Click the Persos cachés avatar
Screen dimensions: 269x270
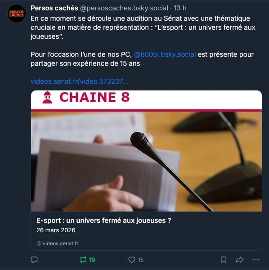coord(17,13)
